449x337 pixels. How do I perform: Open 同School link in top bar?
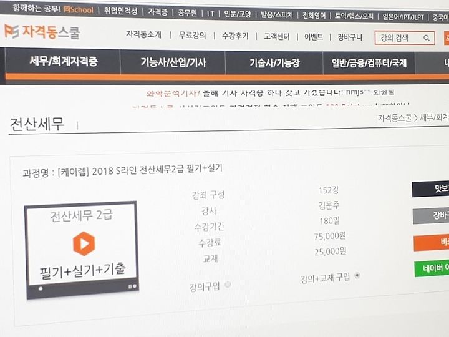(x=79, y=10)
